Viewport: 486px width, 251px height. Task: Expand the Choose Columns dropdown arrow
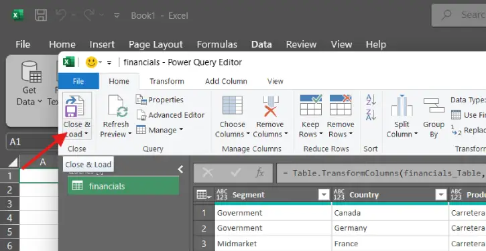coord(248,134)
